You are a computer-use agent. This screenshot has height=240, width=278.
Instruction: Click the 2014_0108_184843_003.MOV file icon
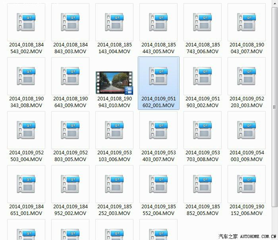70,22
